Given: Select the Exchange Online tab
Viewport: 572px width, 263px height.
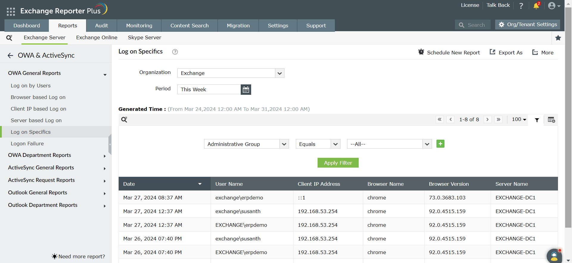Looking at the screenshot, I should point(97,37).
